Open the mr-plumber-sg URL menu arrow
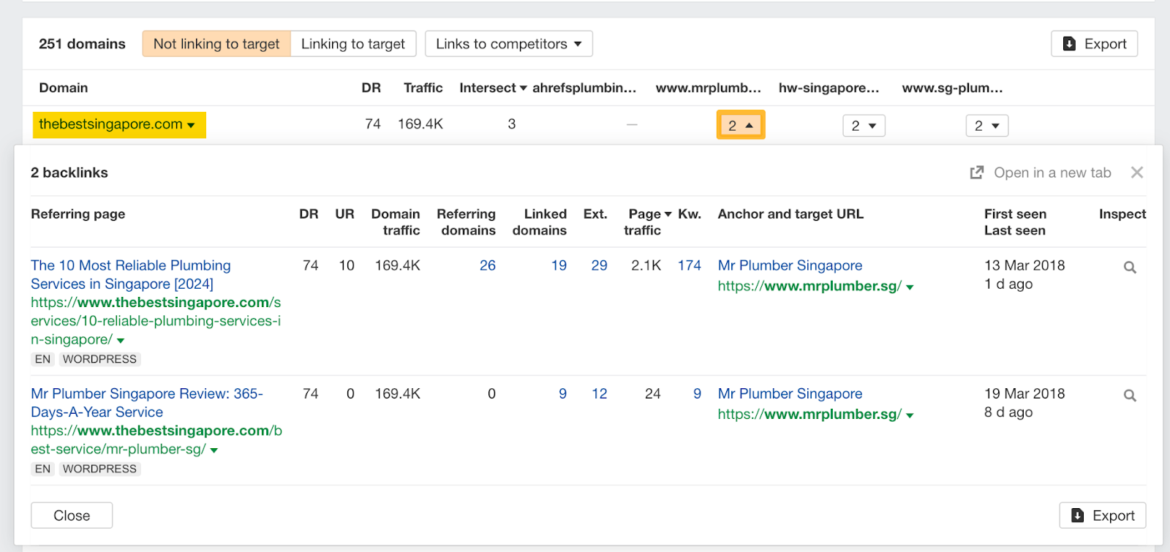The width and height of the screenshot is (1170, 552). (214, 450)
